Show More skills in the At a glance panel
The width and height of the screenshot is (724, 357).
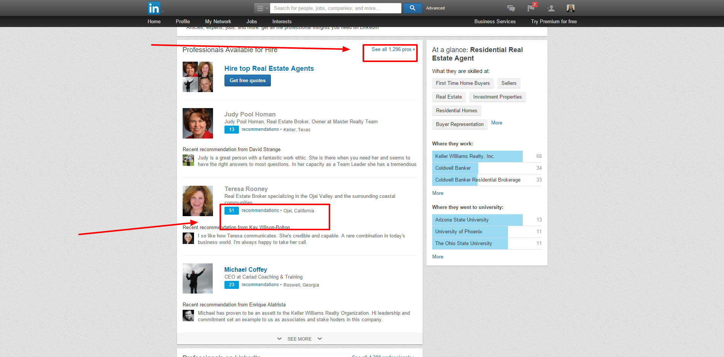(x=496, y=123)
